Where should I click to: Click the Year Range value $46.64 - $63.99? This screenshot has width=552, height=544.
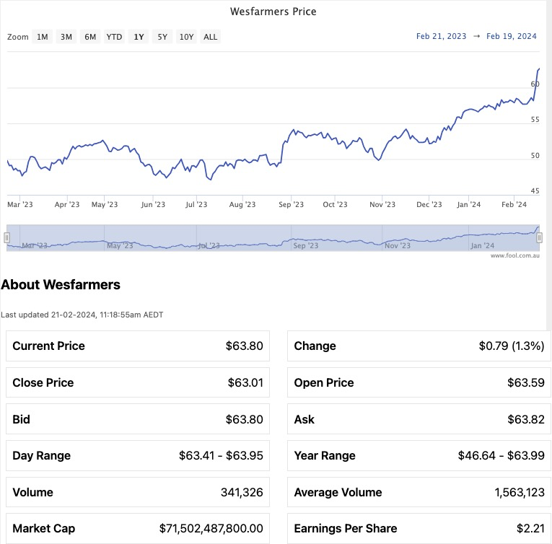click(501, 456)
